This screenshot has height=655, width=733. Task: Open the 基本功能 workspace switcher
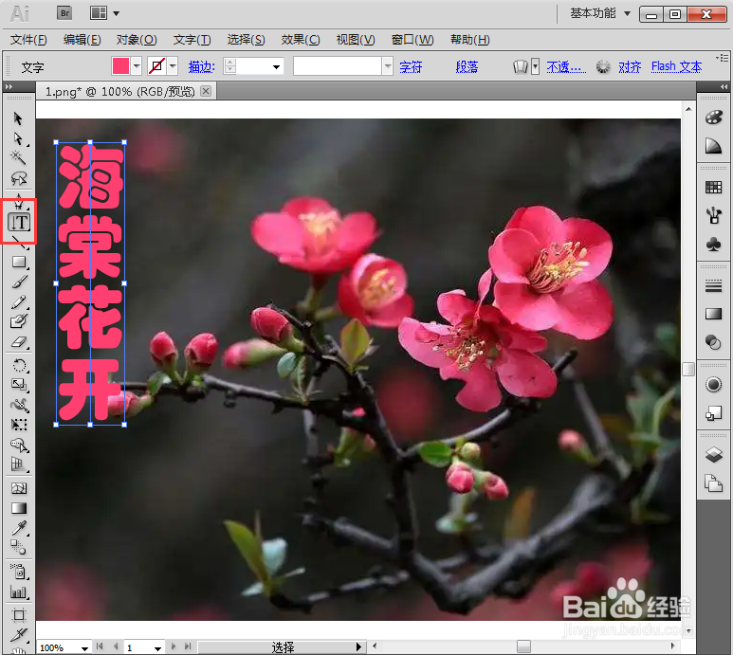pos(600,13)
